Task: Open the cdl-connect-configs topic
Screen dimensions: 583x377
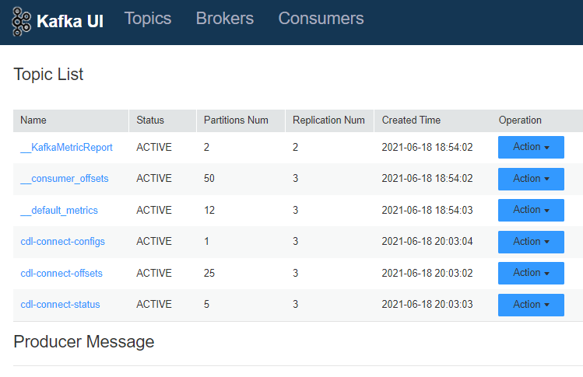Action: pos(62,242)
